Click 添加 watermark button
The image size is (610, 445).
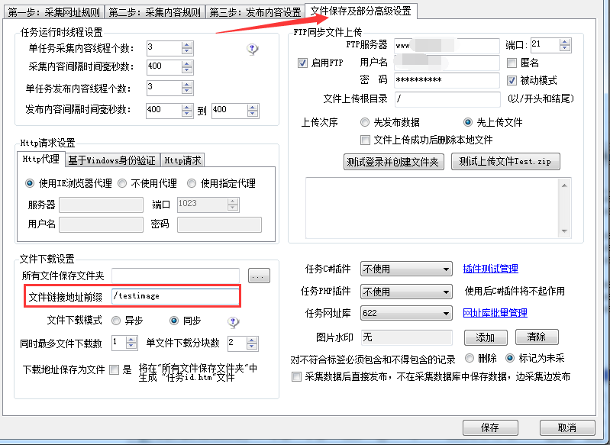tap(486, 337)
